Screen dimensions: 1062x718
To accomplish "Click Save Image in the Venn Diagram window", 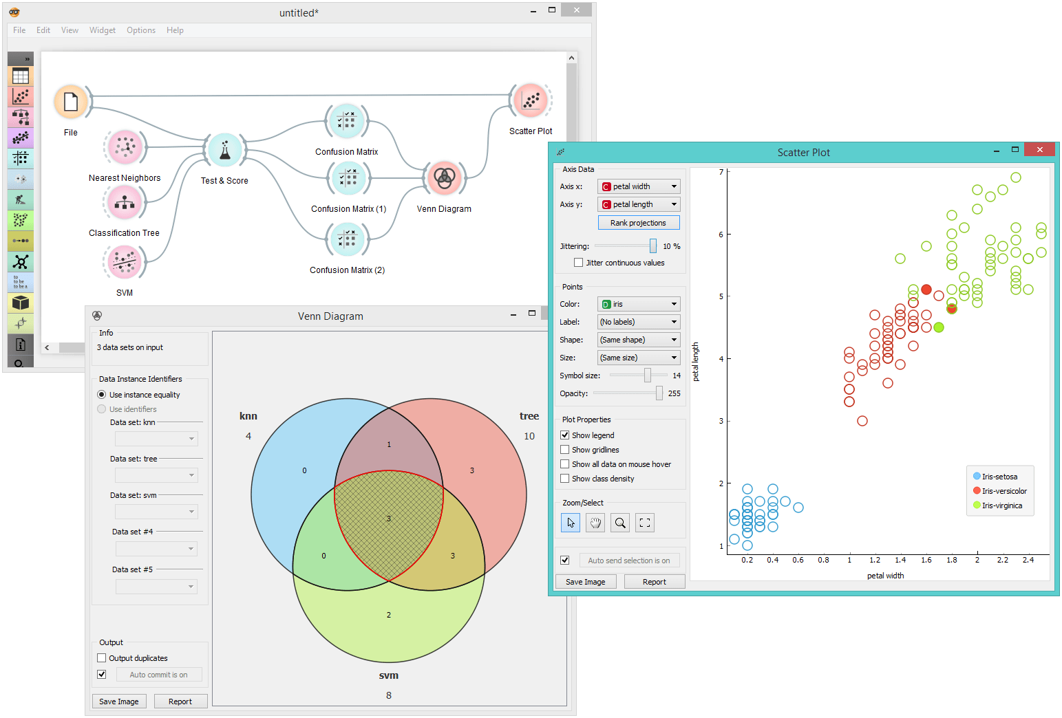I will point(118,701).
